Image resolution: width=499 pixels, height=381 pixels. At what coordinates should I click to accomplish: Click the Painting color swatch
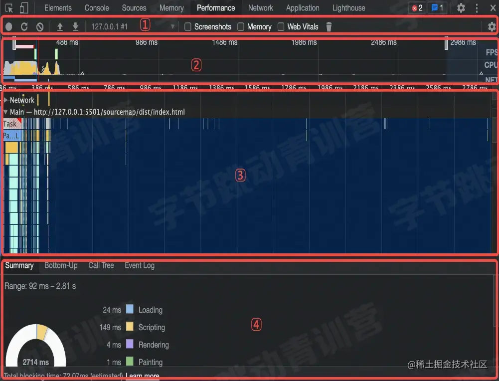(130, 361)
